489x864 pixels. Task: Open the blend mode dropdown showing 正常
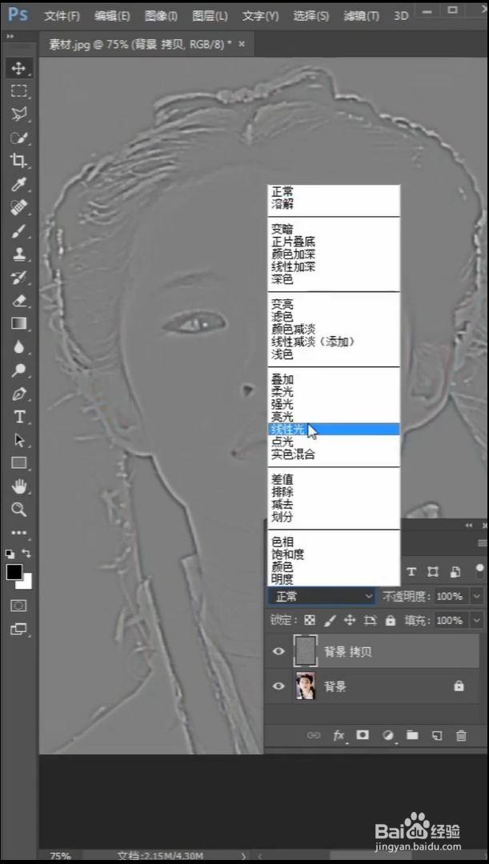pyautogui.click(x=322, y=596)
